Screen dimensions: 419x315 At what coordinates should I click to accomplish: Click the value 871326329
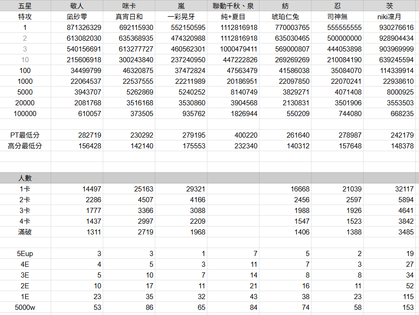coord(84,28)
